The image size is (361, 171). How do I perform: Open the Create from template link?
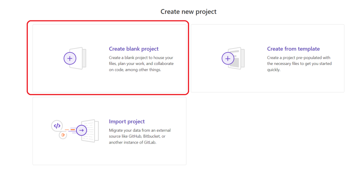(x=293, y=49)
